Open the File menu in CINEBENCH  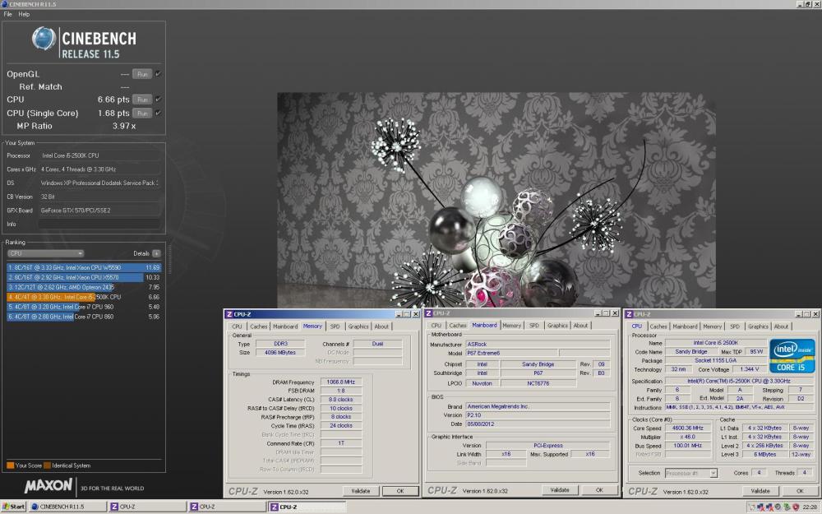pyautogui.click(x=7, y=13)
